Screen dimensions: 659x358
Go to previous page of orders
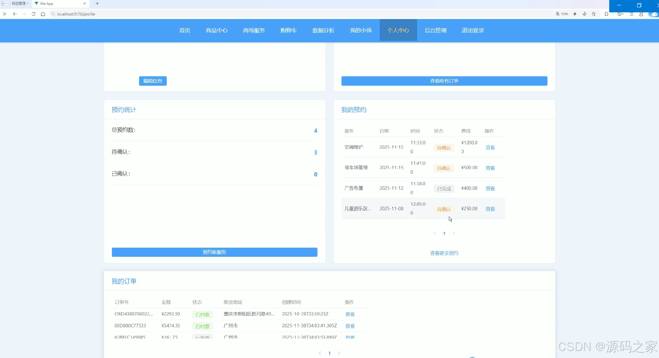pos(320,353)
